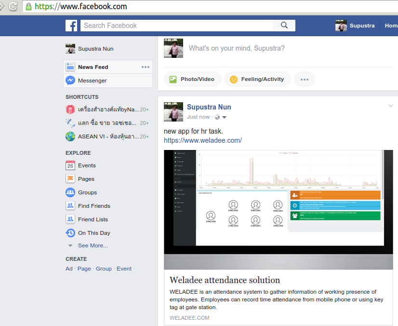Open Groups in the sidebar
The image size is (398, 326).
pyautogui.click(x=87, y=192)
